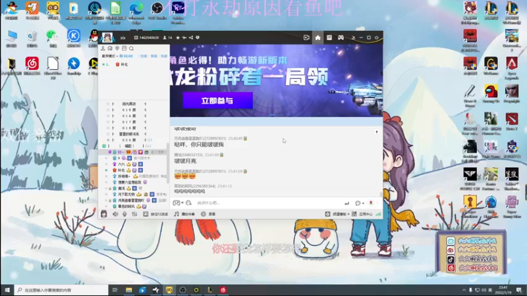Open Microsoft Edge desktop shortcut
527x296 pixels.
[136, 12]
